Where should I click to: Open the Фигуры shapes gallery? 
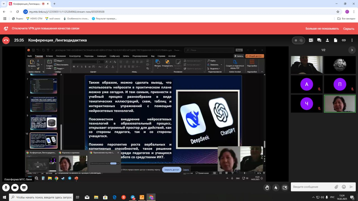coord(157,64)
